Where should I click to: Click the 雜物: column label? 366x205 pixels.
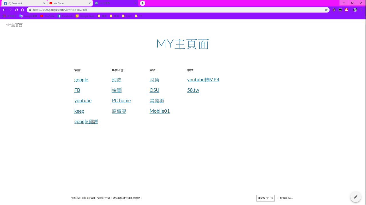190,70
